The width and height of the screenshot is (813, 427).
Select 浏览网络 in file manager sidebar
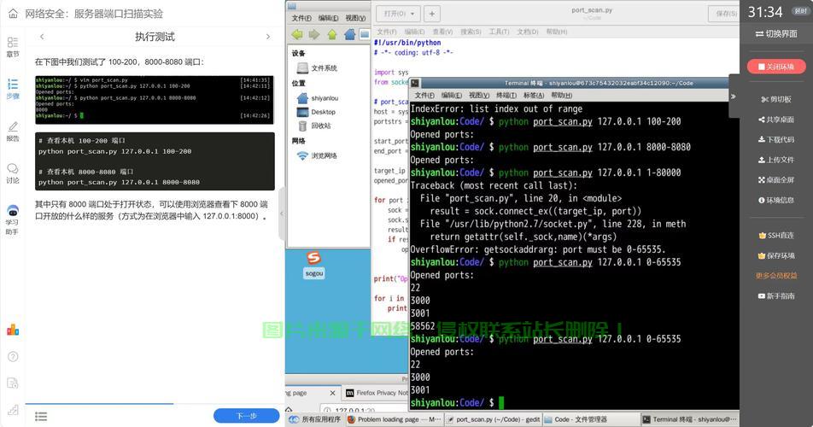click(x=316, y=155)
